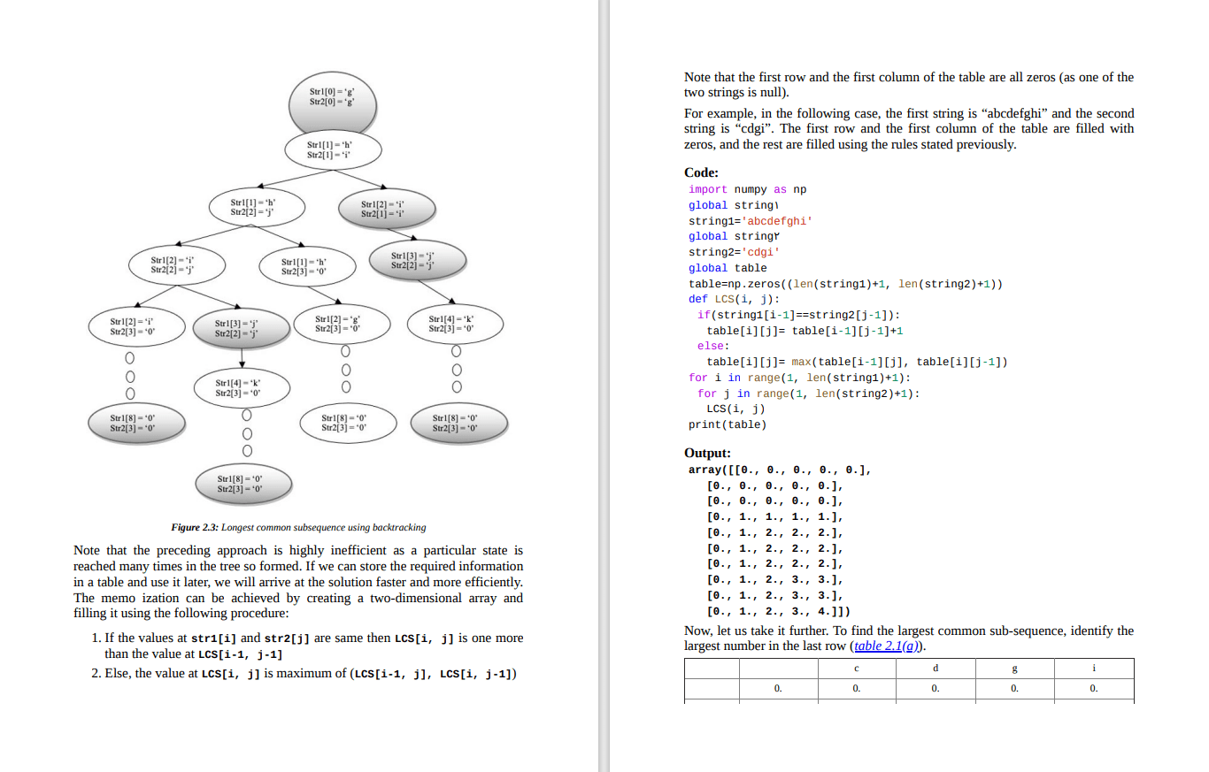Select the print(table) statement
Screen dimensions: 1209x772
click(x=726, y=424)
